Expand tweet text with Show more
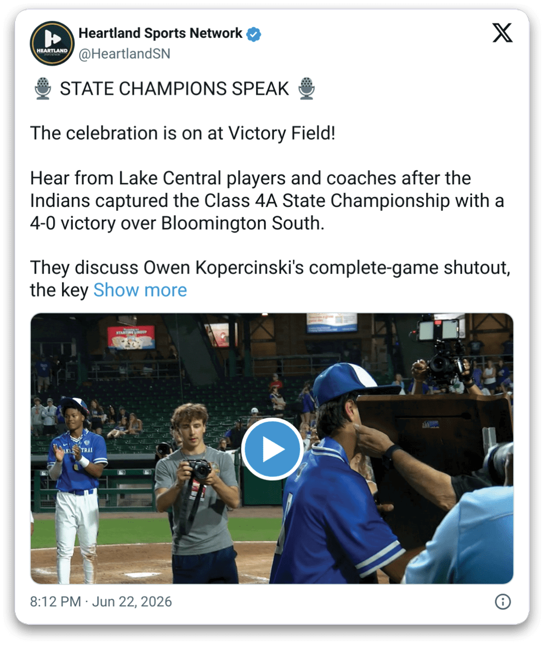Screen dimensions: 544x645 [x=140, y=290]
